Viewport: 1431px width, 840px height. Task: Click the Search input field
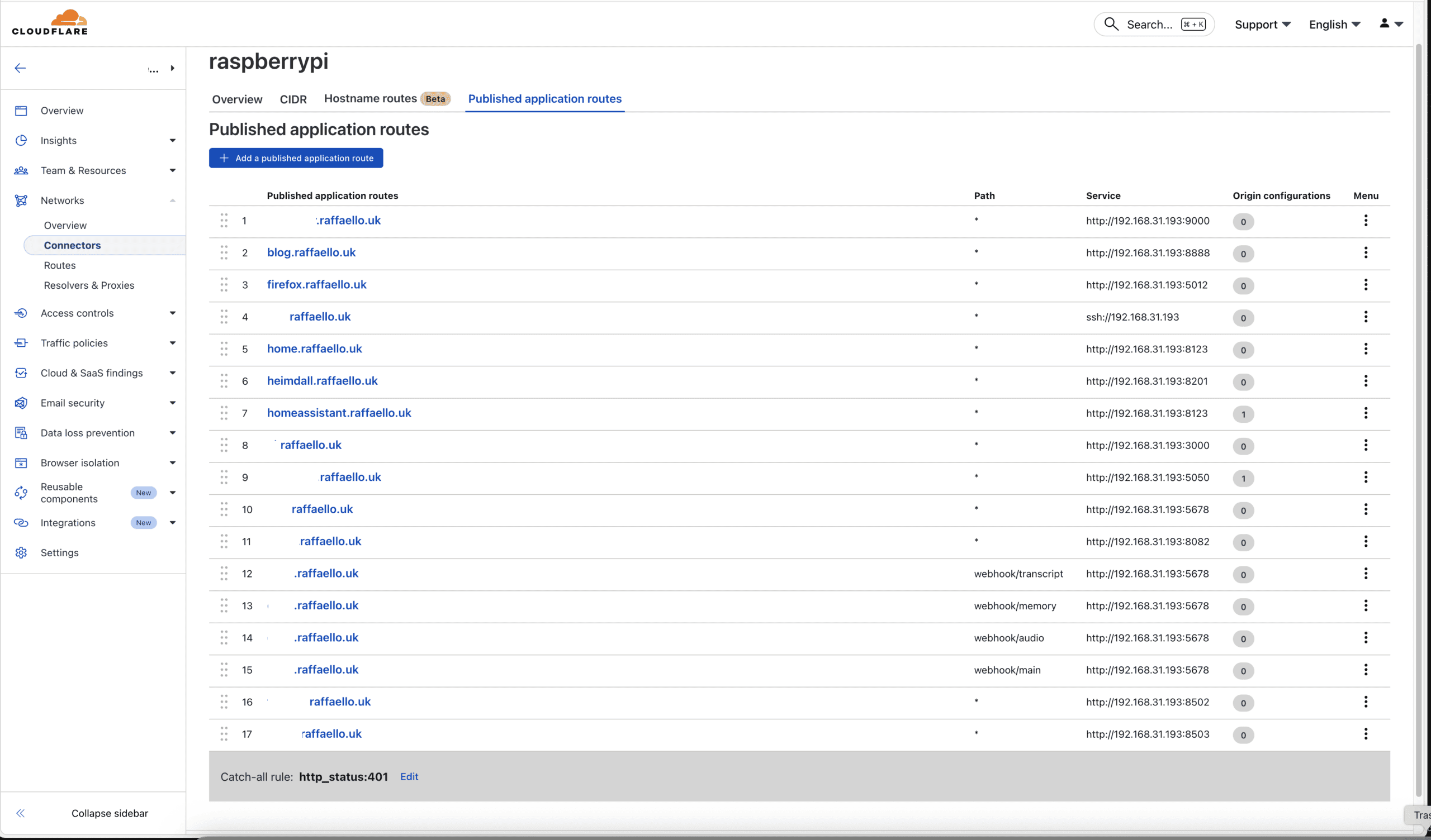[x=1154, y=25]
